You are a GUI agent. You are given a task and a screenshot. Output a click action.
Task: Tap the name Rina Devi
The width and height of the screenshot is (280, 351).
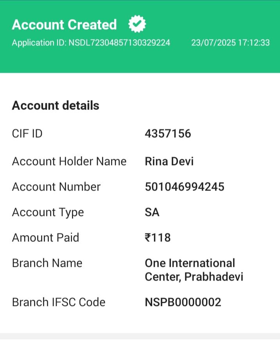tap(169, 161)
